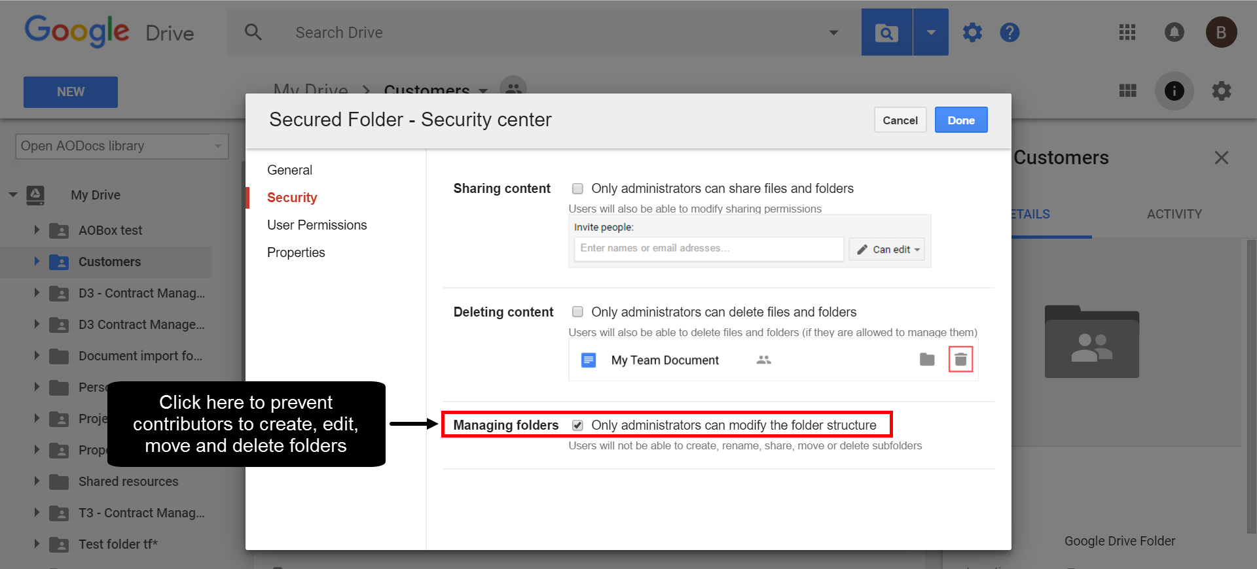This screenshot has height=569, width=1257.
Task: Open the Open AODocs library dropdown
Action: click(122, 146)
